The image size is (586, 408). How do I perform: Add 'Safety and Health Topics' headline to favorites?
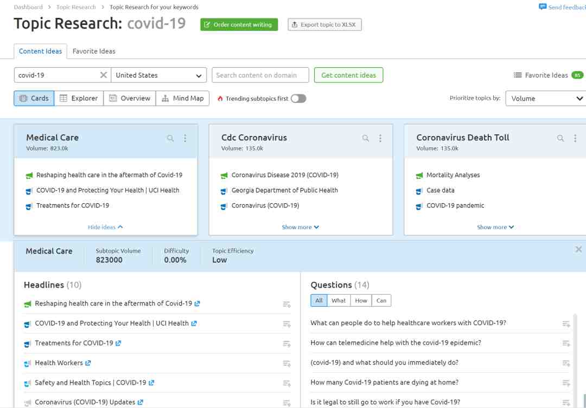(x=286, y=384)
